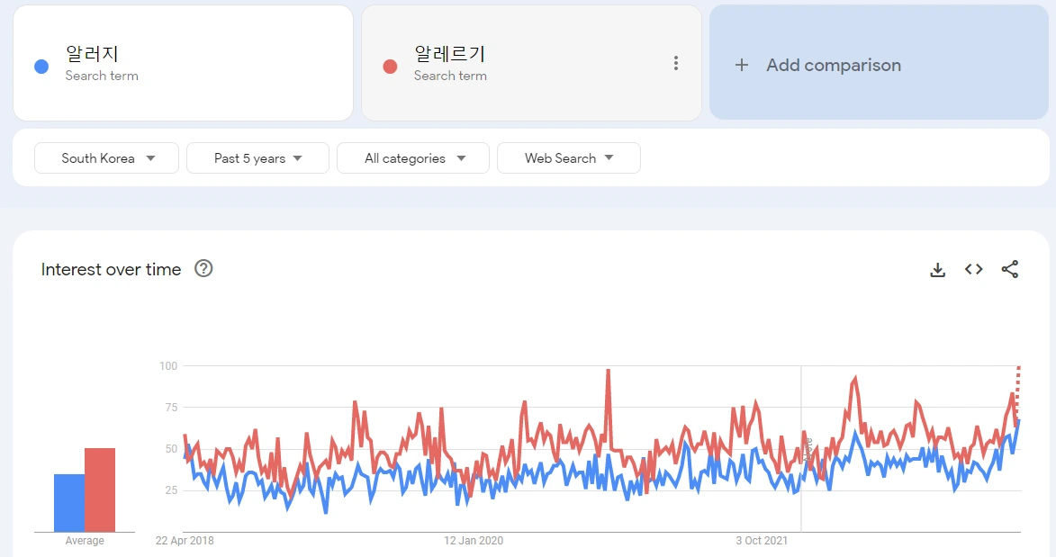Viewport: 1056px width, 557px height.
Task: Download the Interest over time CSV
Action: (x=937, y=270)
